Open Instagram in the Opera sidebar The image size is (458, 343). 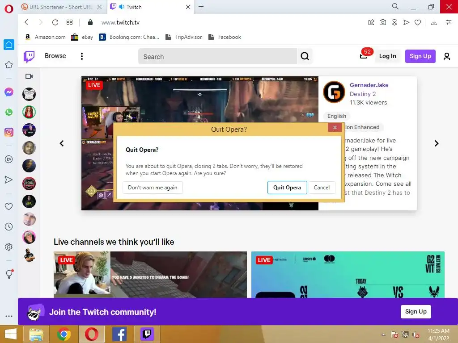tap(9, 132)
